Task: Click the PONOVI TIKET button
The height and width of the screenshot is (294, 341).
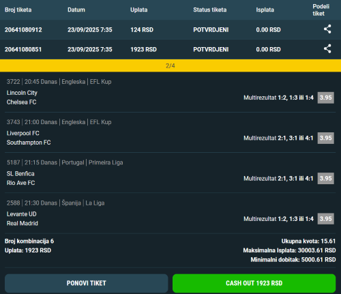Action: click(x=87, y=283)
